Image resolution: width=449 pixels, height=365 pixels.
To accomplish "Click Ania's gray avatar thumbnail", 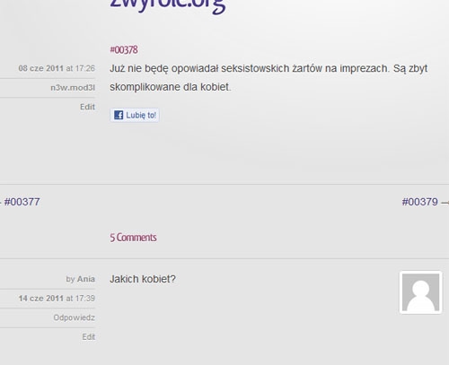I will [421, 292].
